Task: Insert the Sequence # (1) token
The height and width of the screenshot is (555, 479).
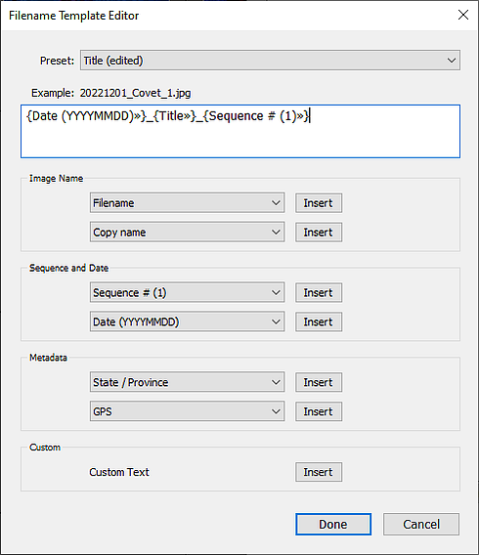Action: pos(319,292)
